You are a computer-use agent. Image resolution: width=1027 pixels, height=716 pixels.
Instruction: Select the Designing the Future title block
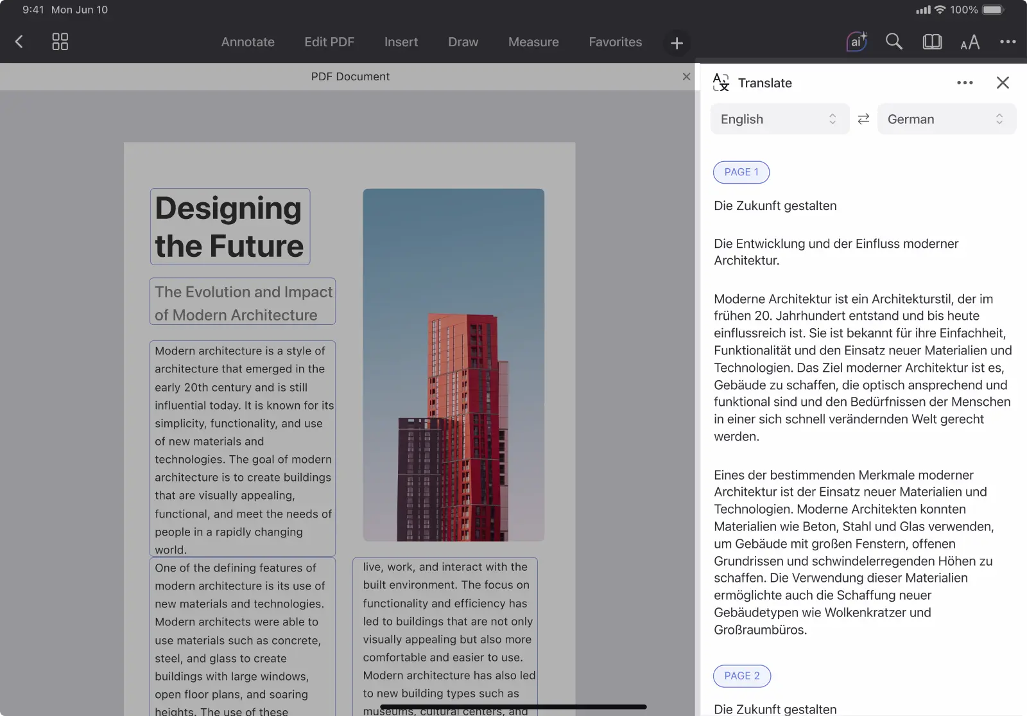230,227
